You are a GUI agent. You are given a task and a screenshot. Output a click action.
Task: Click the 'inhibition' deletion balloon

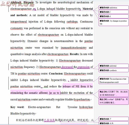pos(113,8)
